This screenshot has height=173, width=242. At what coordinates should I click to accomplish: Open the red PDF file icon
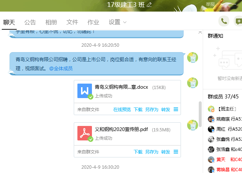pyautogui.click(x=85, y=134)
